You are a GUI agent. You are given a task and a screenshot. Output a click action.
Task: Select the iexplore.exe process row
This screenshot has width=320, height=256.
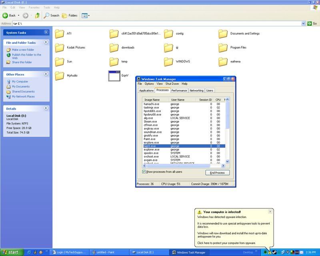point(184,143)
